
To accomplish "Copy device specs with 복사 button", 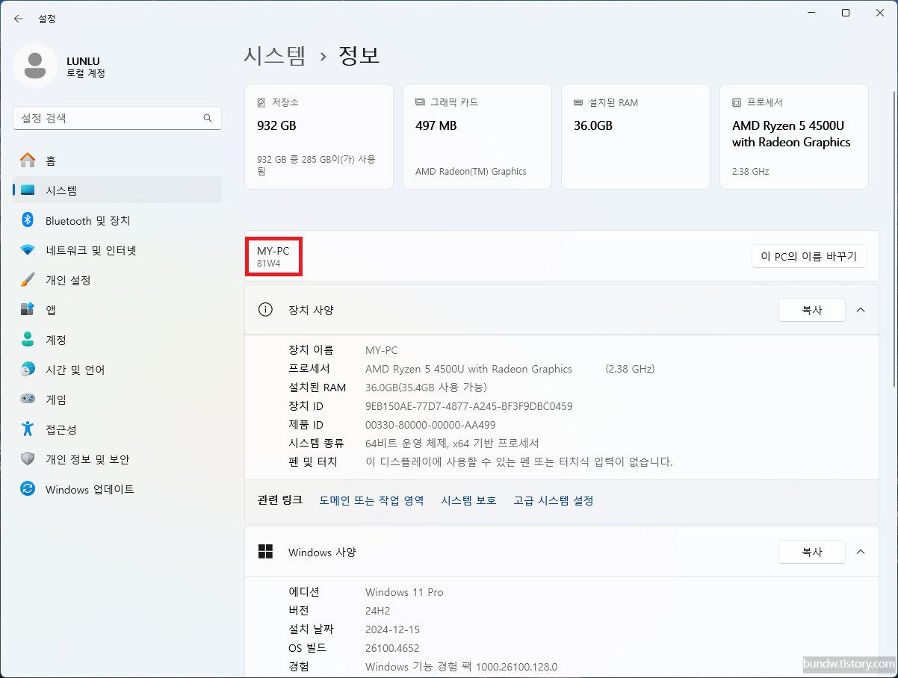I will [x=812, y=310].
